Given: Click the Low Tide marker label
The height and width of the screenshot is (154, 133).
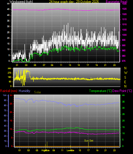Looking at the screenshot, I should (70, 150).
